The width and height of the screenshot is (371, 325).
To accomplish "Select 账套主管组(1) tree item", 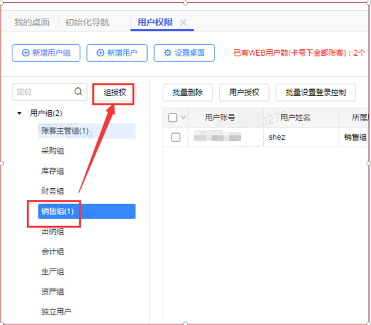I will click(x=65, y=131).
